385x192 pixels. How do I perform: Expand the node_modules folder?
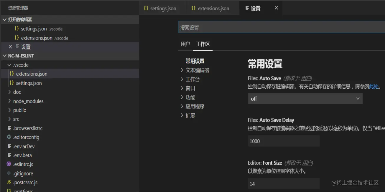9,101
